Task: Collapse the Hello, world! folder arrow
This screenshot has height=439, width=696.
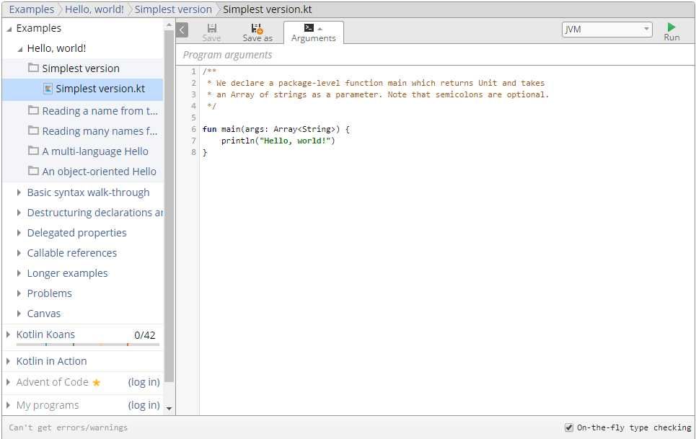Action: click(x=20, y=49)
